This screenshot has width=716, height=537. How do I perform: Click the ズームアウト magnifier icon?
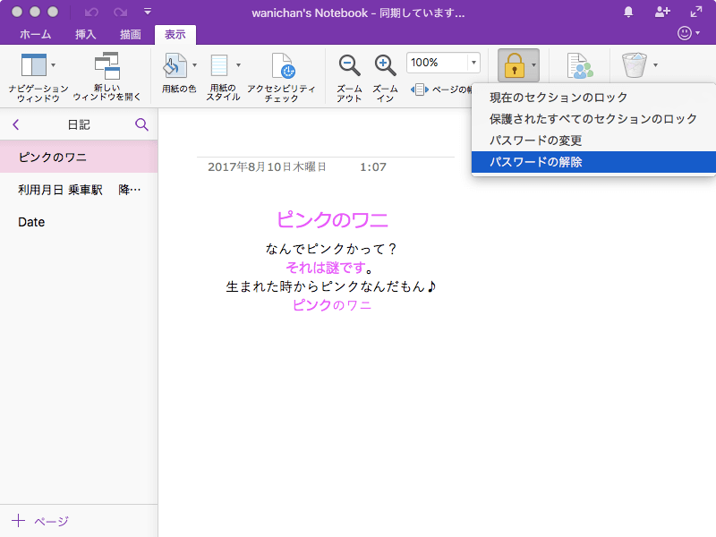pyautogui.click(x=349, y=65)
